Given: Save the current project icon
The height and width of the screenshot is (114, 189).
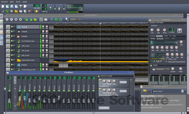Looking at the screenshot, I should pos(20,6).
